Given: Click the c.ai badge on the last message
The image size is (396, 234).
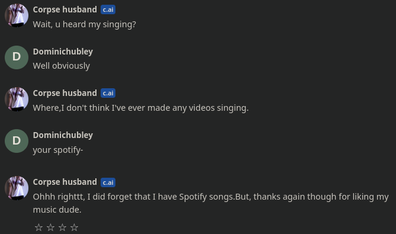Looking at the screenshot, I should pyautogui.click(x=108, y=182).
